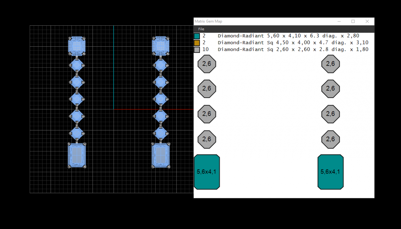Click the gray legend color swatch
This screenshot has width=401, height=229.
click(197, 49)
